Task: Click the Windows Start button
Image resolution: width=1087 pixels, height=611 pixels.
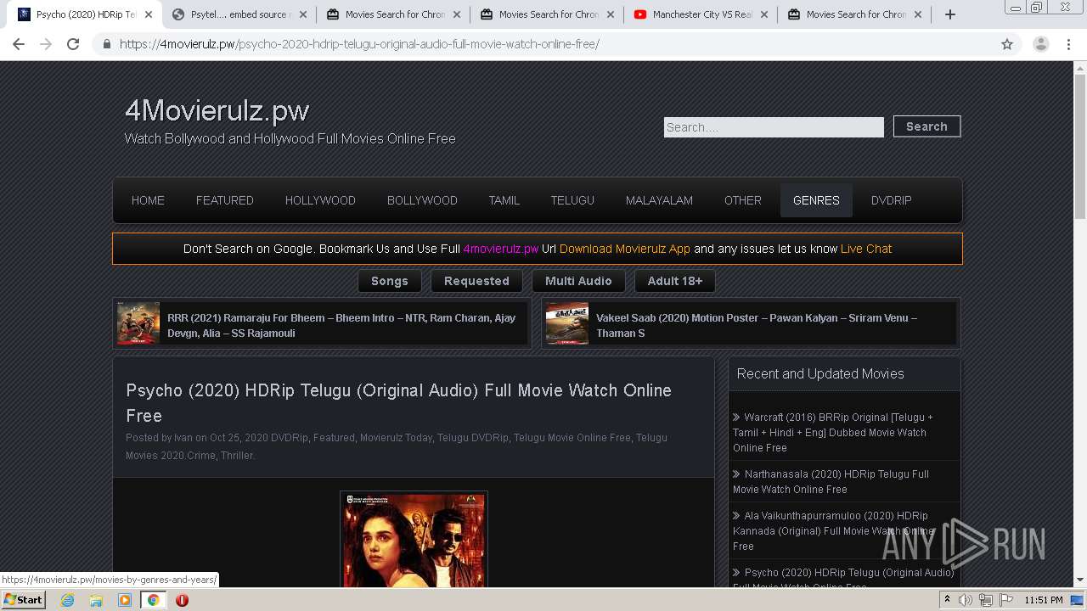Action: pyautogui.click(x=23, y=599)
